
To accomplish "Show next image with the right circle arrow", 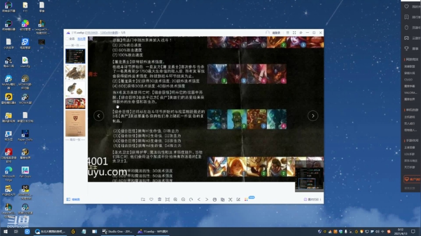I will [x=313, y=116].
